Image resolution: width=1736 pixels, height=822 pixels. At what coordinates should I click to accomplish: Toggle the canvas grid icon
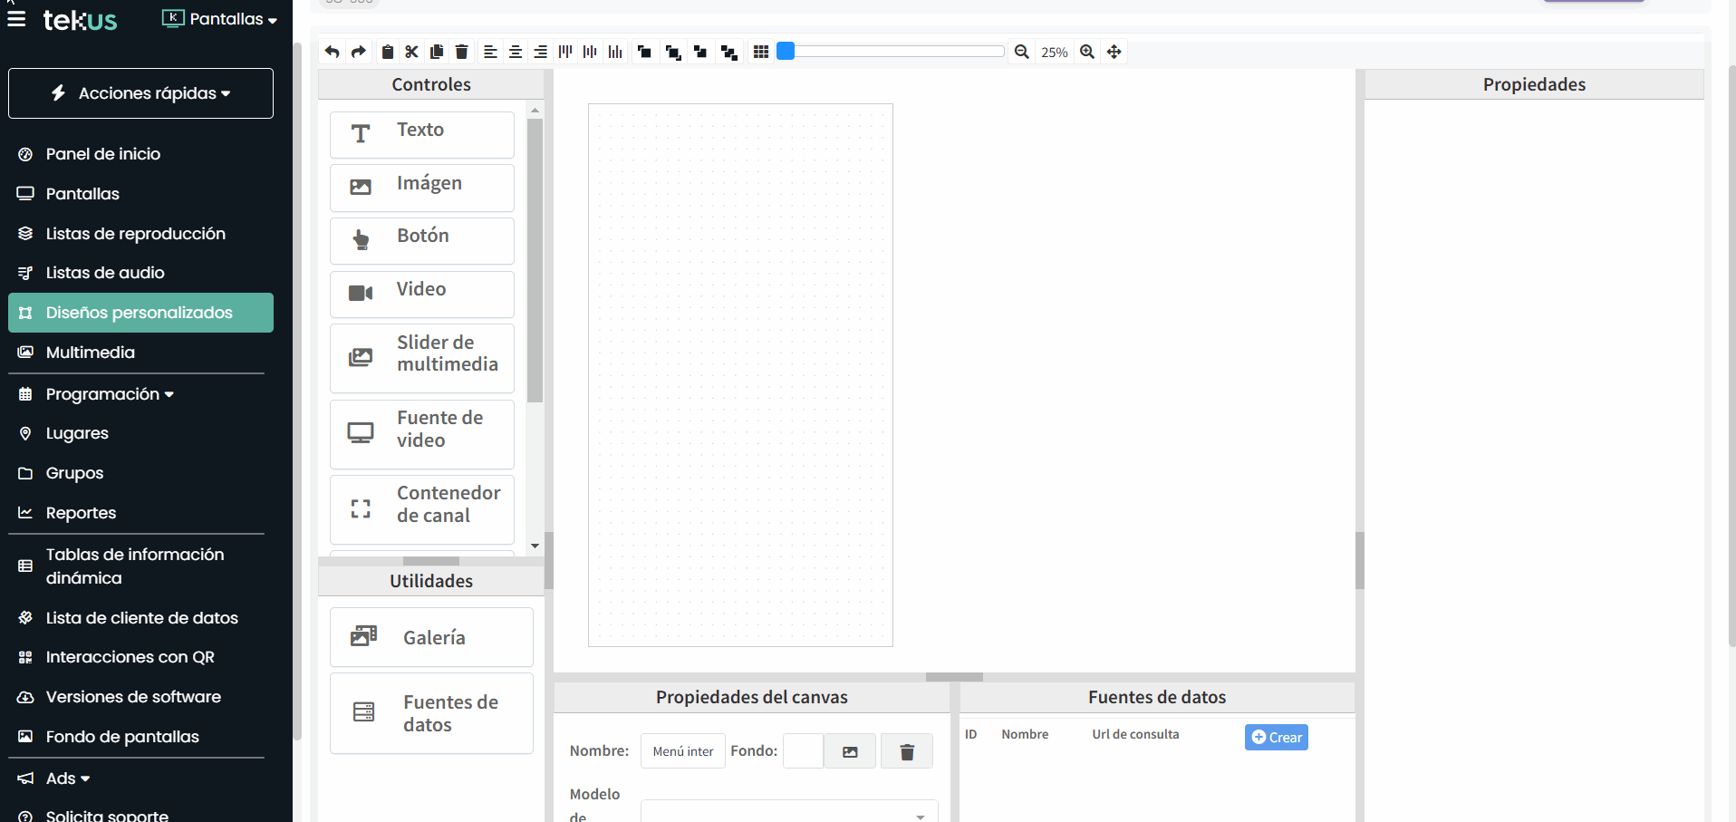click(761, 52)
